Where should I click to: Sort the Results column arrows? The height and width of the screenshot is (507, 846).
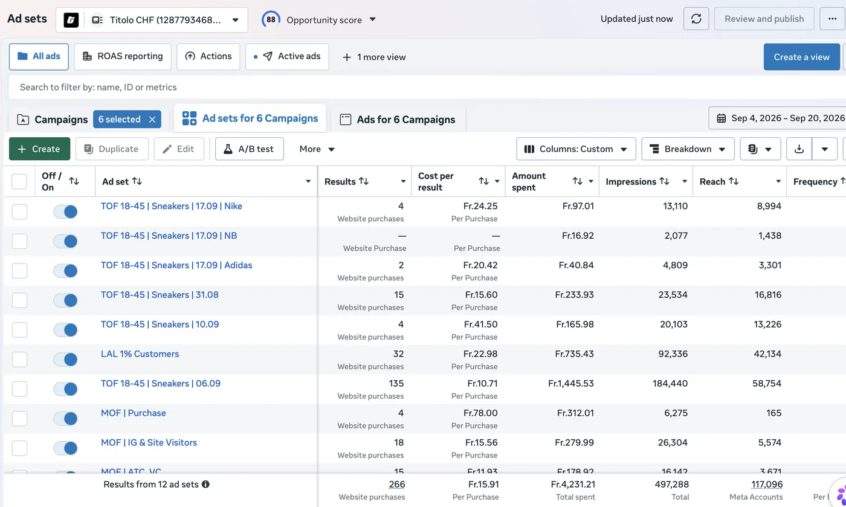click(364, 181)
